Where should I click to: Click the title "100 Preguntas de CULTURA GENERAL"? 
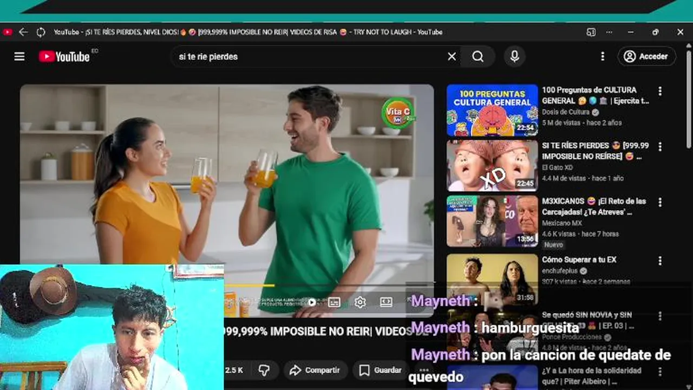click(595, 95)
